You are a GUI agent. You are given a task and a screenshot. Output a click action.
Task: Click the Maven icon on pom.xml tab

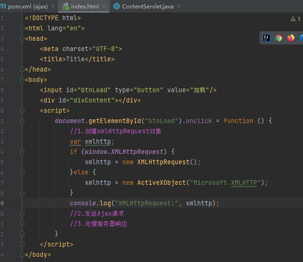coord(2,7)
